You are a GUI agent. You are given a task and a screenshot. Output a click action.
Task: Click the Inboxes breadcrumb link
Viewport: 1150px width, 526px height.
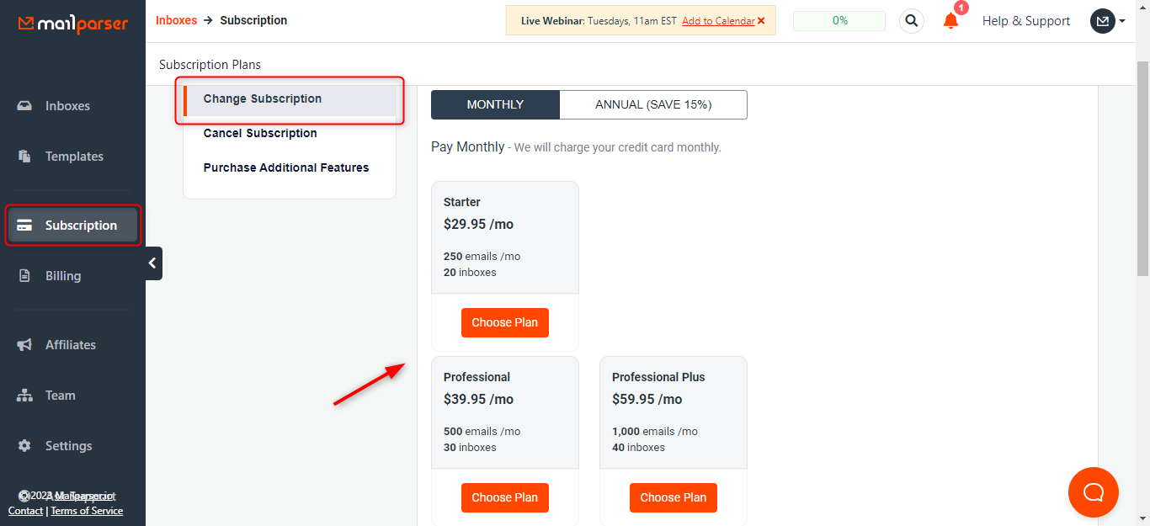click(177, 20)
